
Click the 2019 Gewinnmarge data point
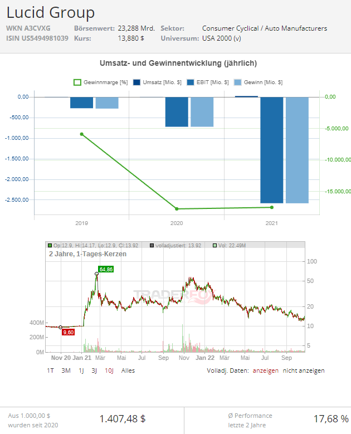tap(82, 134)
